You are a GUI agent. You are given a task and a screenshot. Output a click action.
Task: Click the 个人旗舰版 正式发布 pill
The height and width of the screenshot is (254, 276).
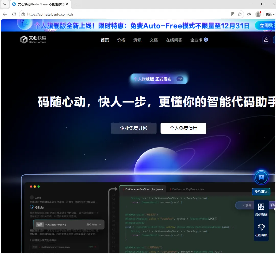coord(159,79)
